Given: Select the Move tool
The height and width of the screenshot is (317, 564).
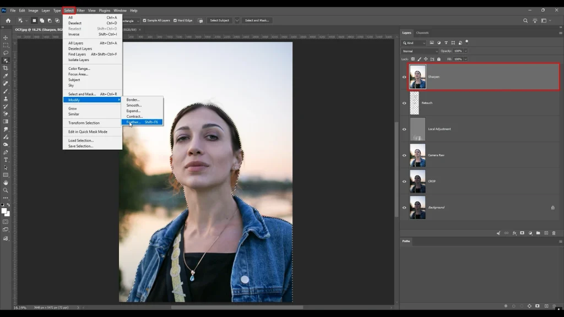Looking at the screenshot, I should [6, 37].
